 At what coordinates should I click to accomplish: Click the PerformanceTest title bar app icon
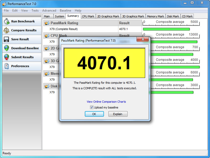(4, 4)
